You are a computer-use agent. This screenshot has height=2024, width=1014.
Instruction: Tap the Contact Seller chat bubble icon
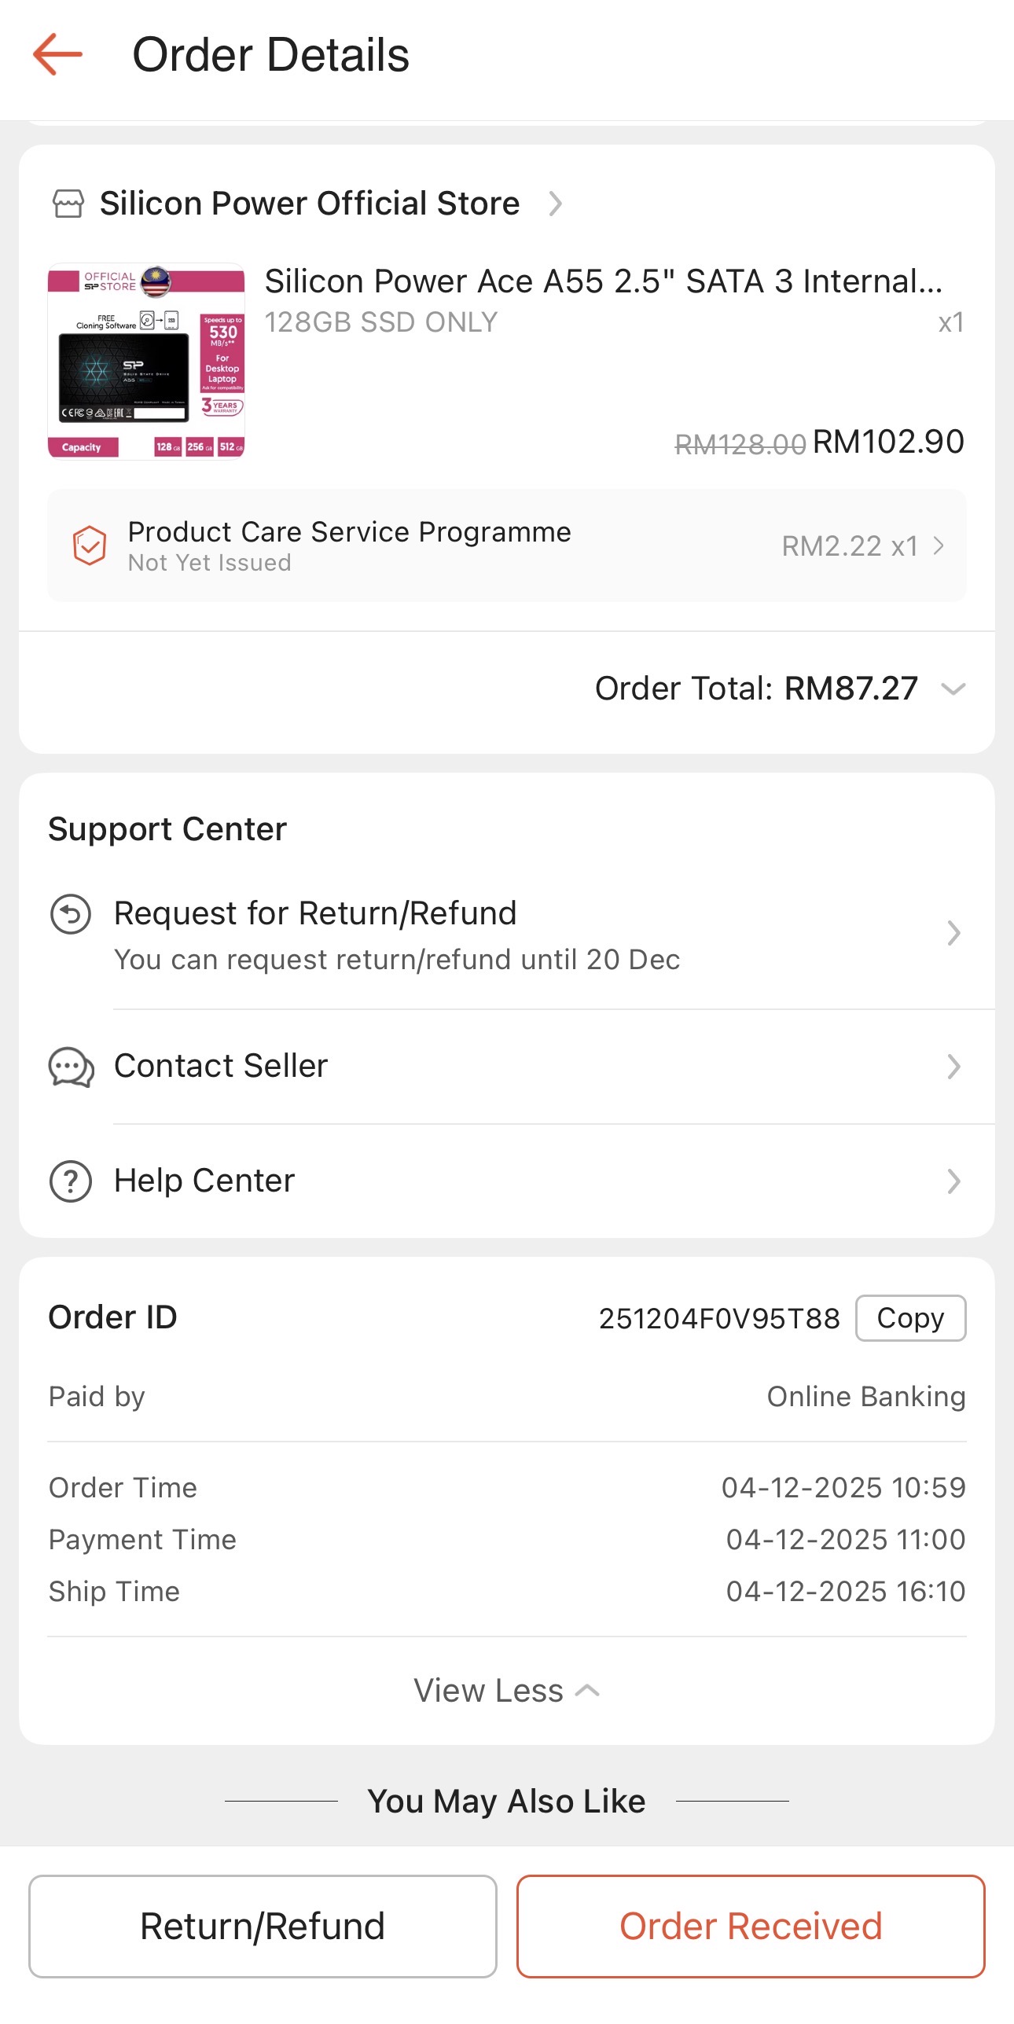pos(71,1067)
